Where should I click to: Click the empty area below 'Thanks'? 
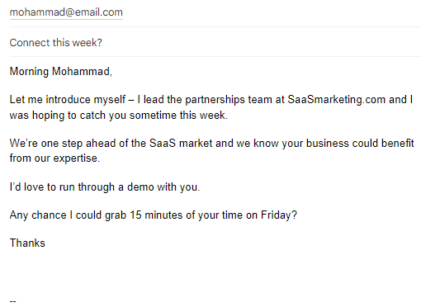[x=215, y=272]
